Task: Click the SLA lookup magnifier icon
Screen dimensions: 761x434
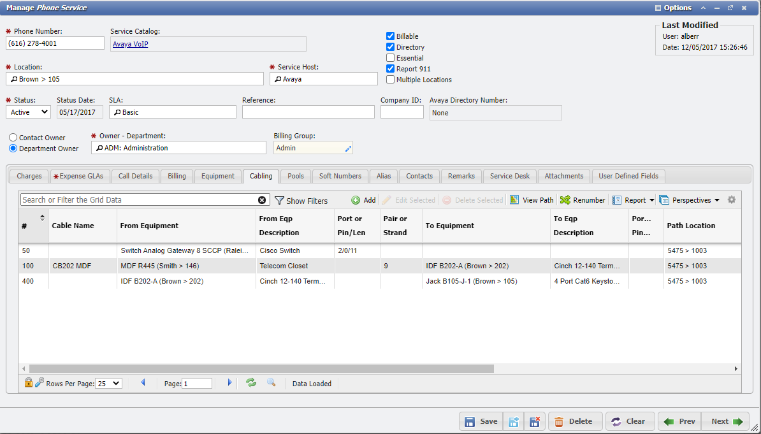Action: (117, 112)
